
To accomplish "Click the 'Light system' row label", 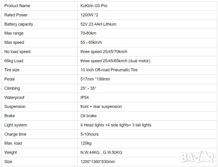I will (x=16, y=125).
